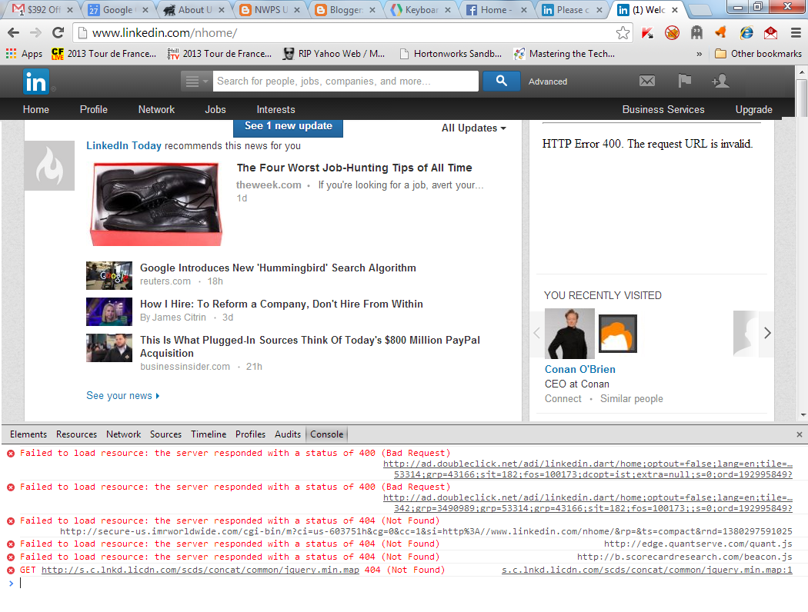Screen dimensions: 808x612
Task: Expand the All Updates filter dropdown
Action: 474,128
